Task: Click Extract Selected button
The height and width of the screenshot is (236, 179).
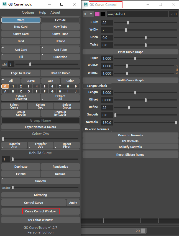Action: [x=21, y=97]
